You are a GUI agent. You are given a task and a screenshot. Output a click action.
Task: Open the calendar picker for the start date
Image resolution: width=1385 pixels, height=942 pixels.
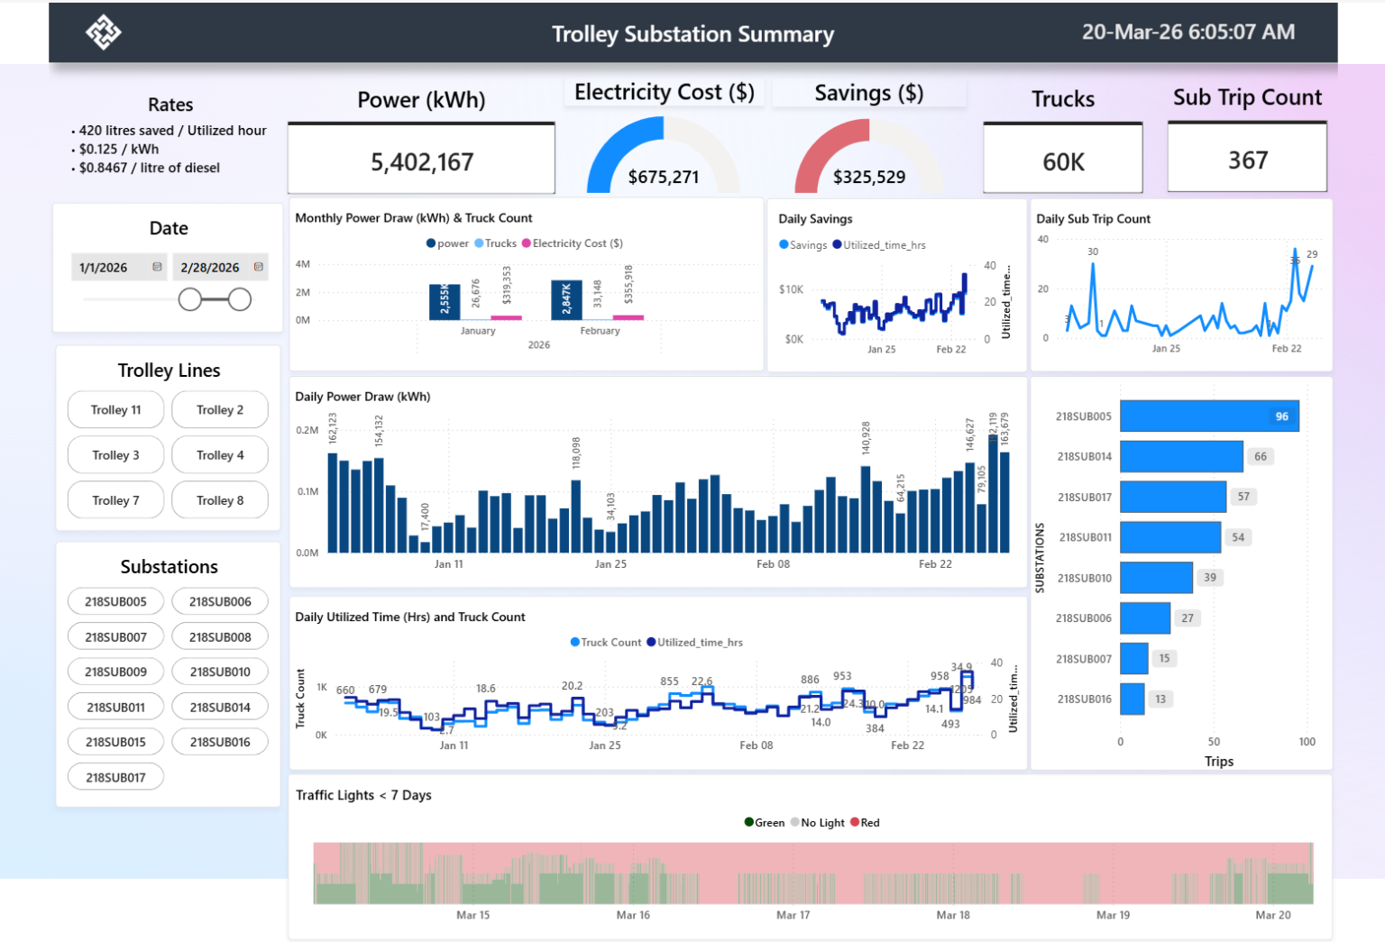pyautogui.click(x=156, y=267)
